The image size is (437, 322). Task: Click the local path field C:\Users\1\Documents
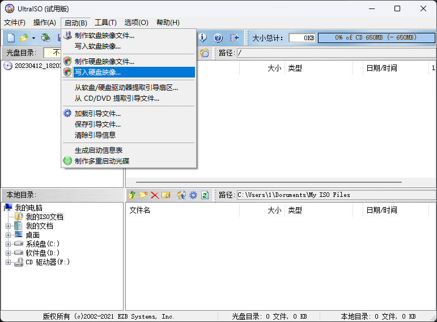[337, 195]
